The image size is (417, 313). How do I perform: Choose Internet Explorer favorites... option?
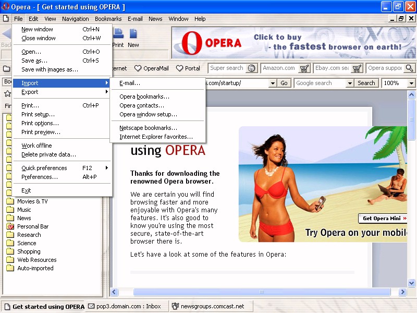[x=158, y=137]
